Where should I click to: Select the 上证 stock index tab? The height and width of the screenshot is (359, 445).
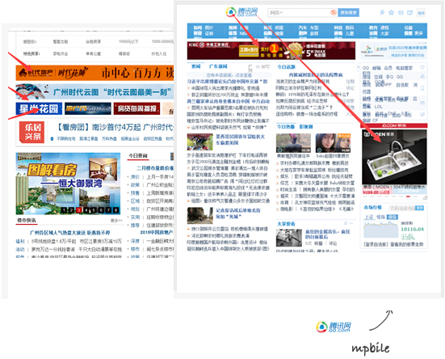click(x=369, y=217)
